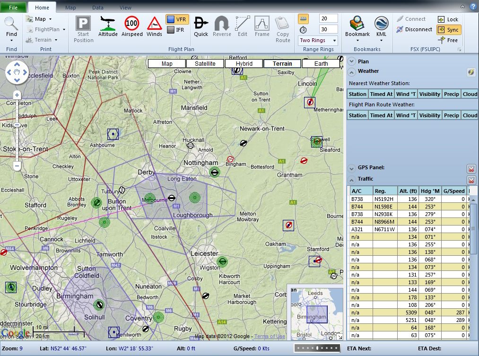Click the distance ruler range ring icon
This screenshot has width=479, height=356.
tap(303, 19)
